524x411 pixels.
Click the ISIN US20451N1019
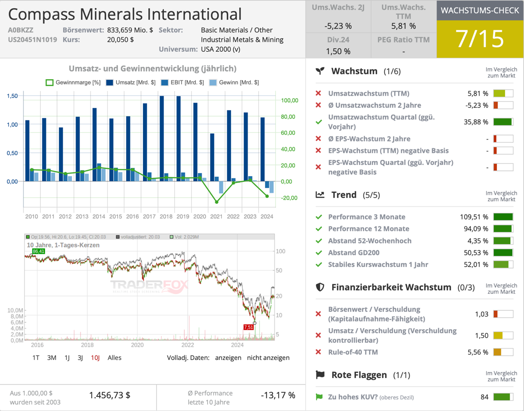coord(33,40)
